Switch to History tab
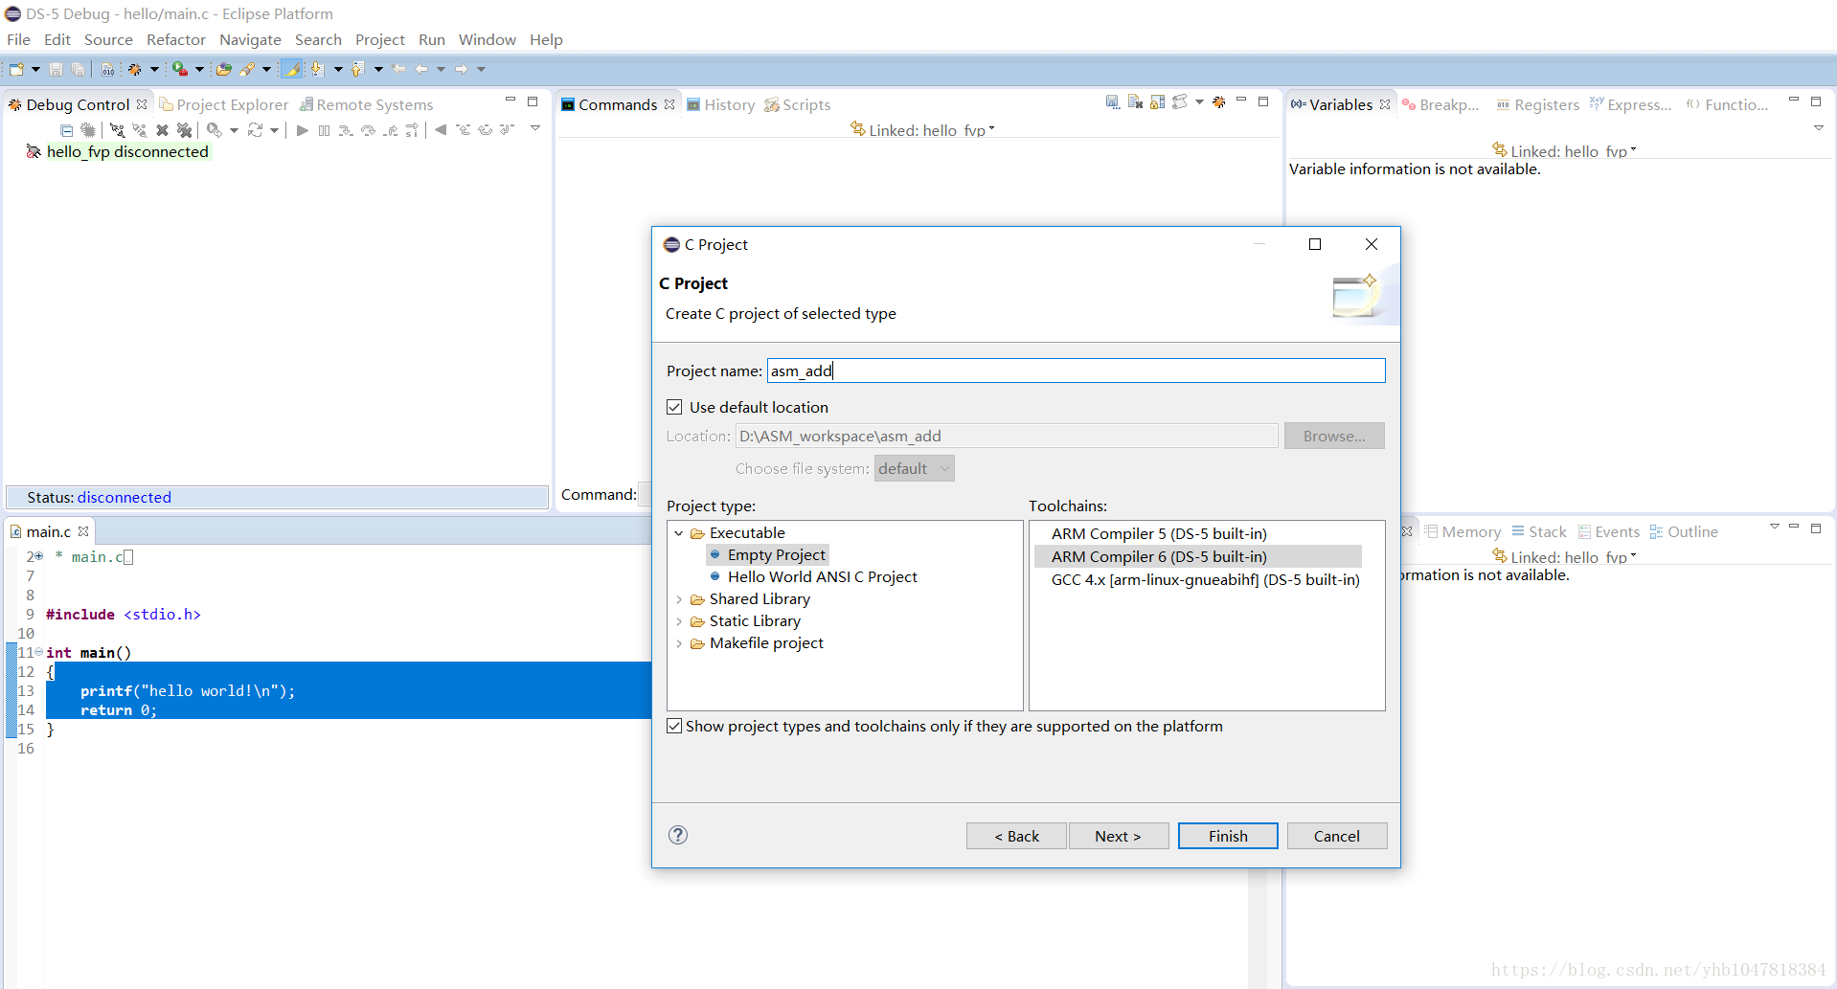Image resolution: width=1837 pixels, height=989 pixels. (721, 104)
